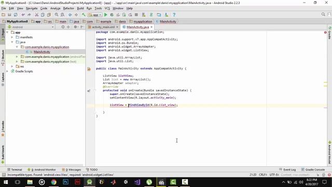Expand the test package node

pos(17,61)
